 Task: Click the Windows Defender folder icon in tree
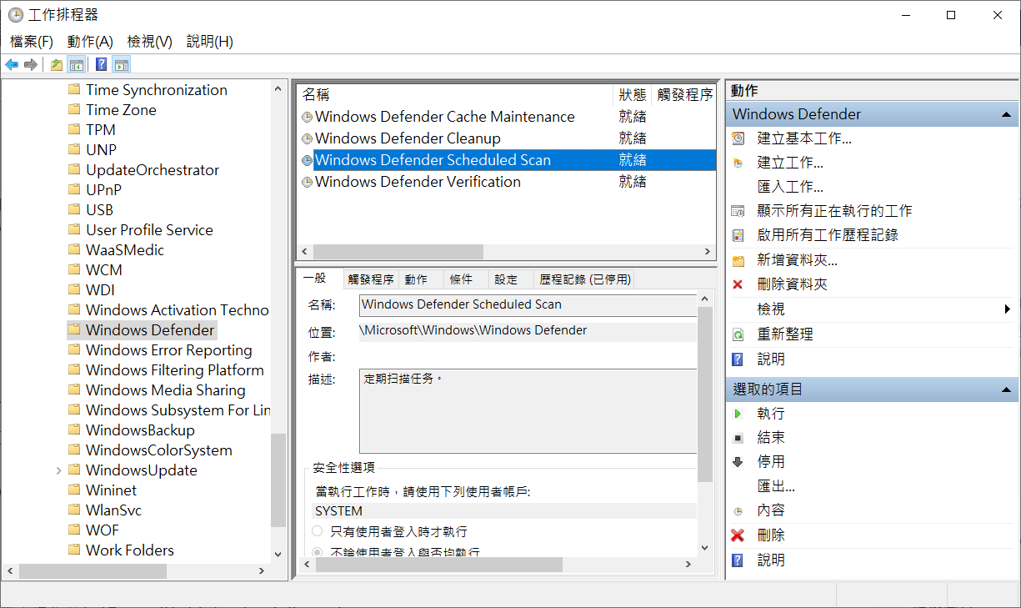[x=74, y=329]
